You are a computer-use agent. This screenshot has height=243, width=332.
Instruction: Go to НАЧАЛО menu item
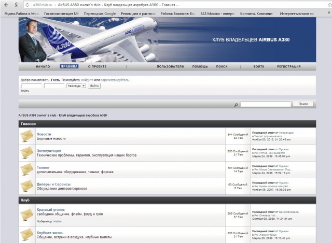(x=43, y=66)
